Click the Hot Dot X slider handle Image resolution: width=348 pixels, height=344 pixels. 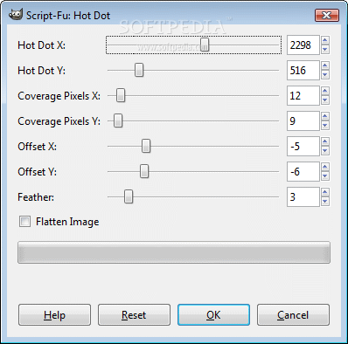click(x=205, y=45)
